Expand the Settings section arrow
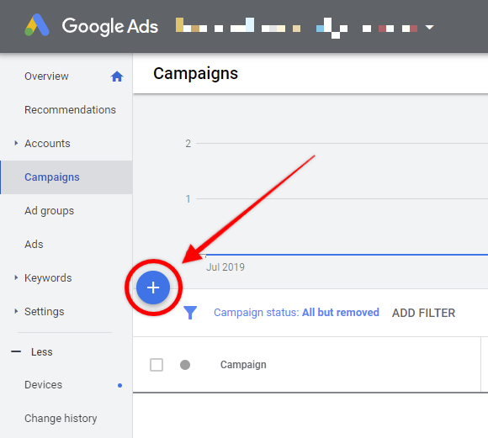The width and height of the screenshot is (488, 438). (16, 311)
